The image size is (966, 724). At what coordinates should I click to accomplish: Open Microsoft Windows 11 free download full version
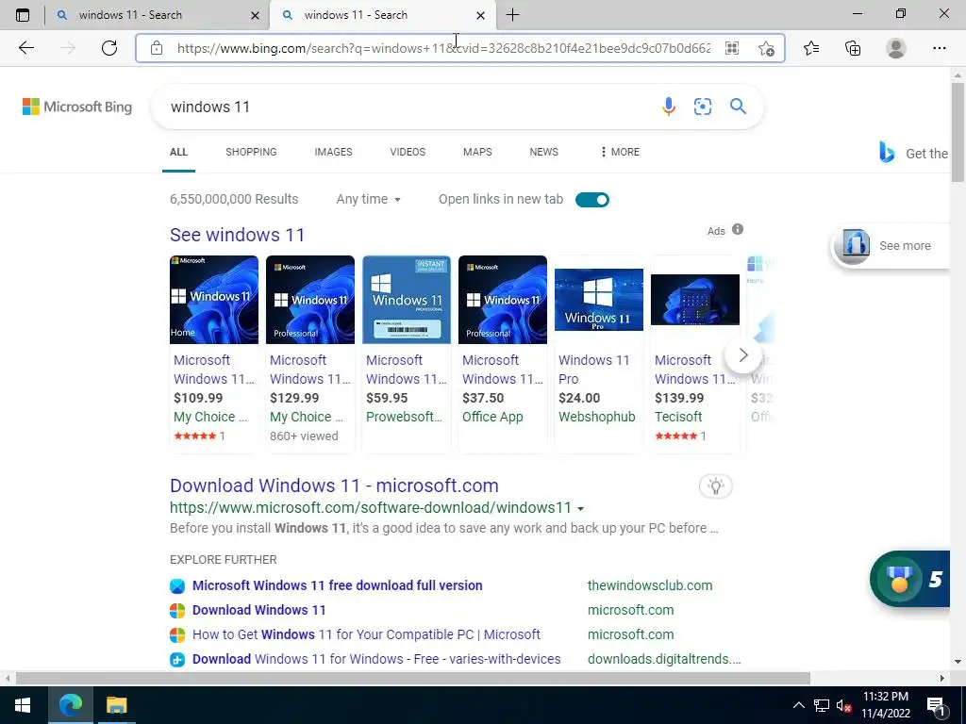coord(337,585)
